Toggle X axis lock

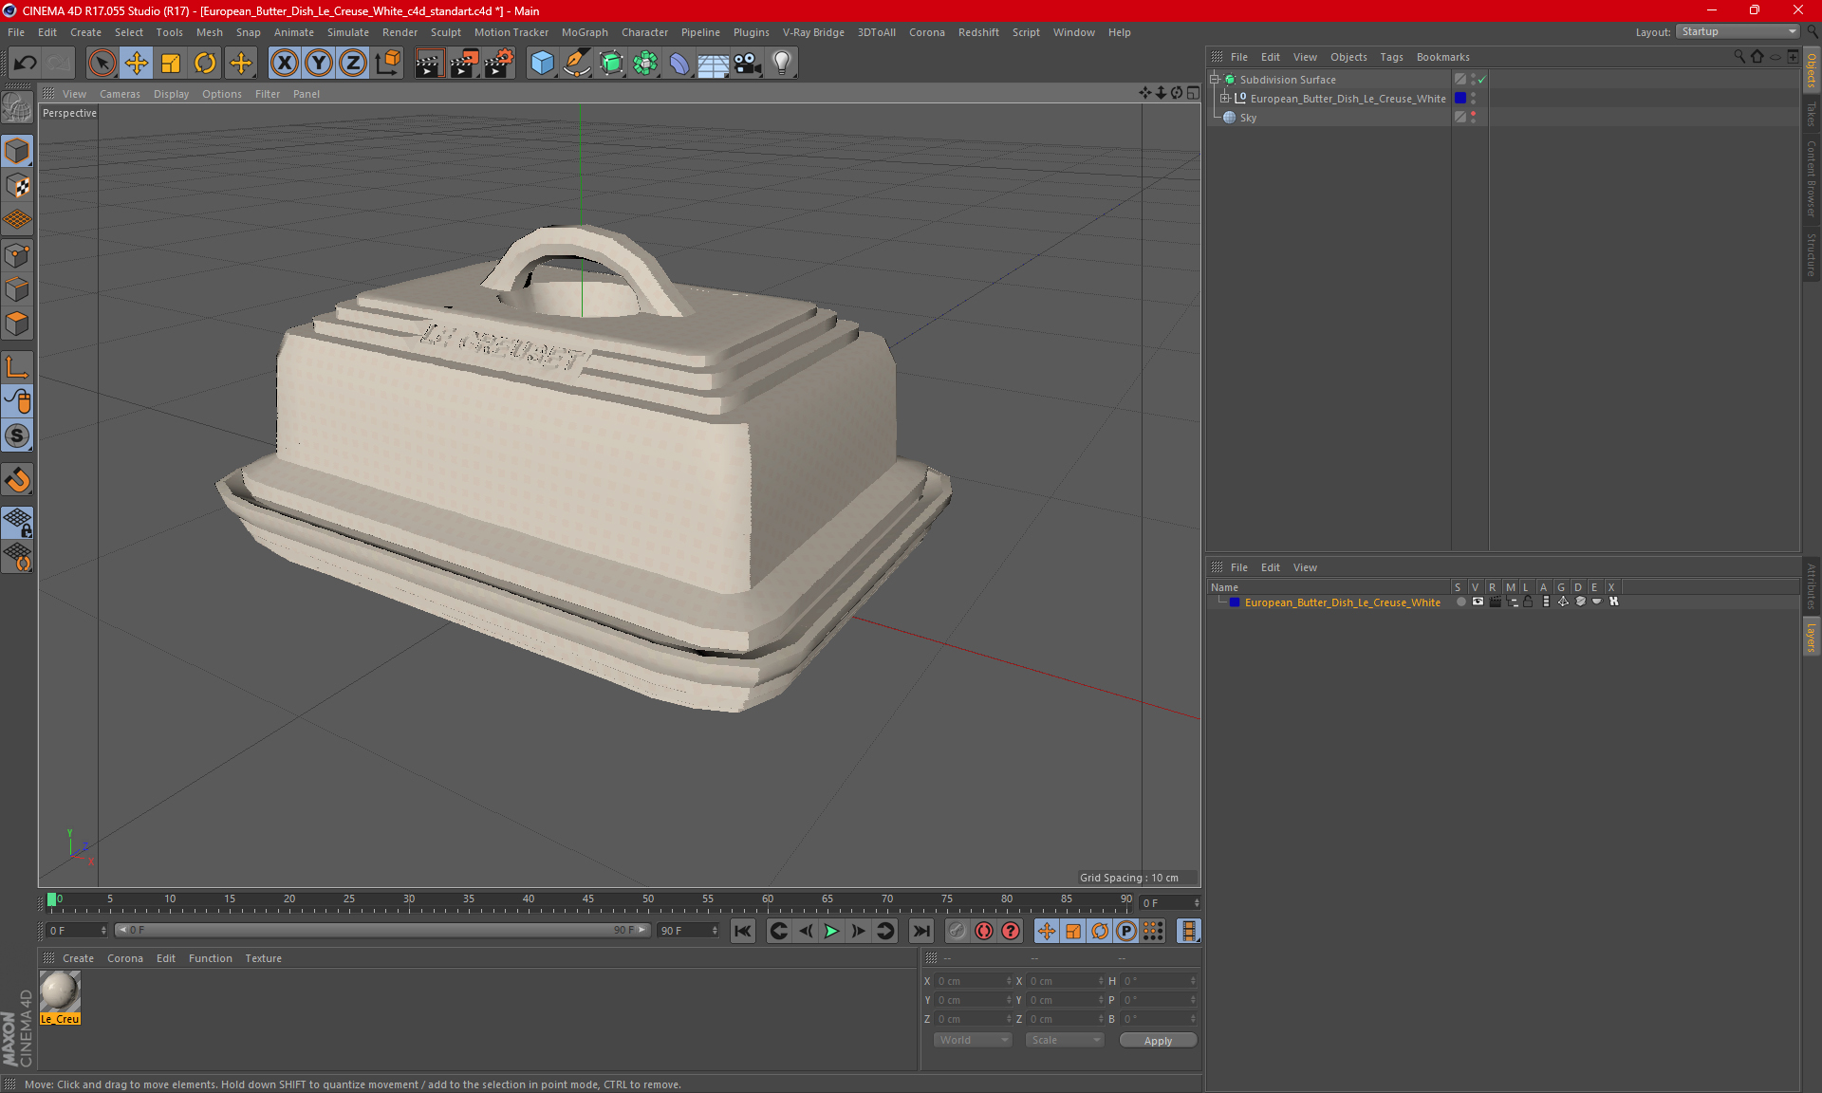[x=284, y=64]
